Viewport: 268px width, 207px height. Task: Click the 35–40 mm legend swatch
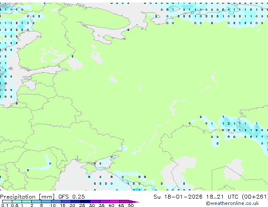pyautogui.click(x=105, y=202)
